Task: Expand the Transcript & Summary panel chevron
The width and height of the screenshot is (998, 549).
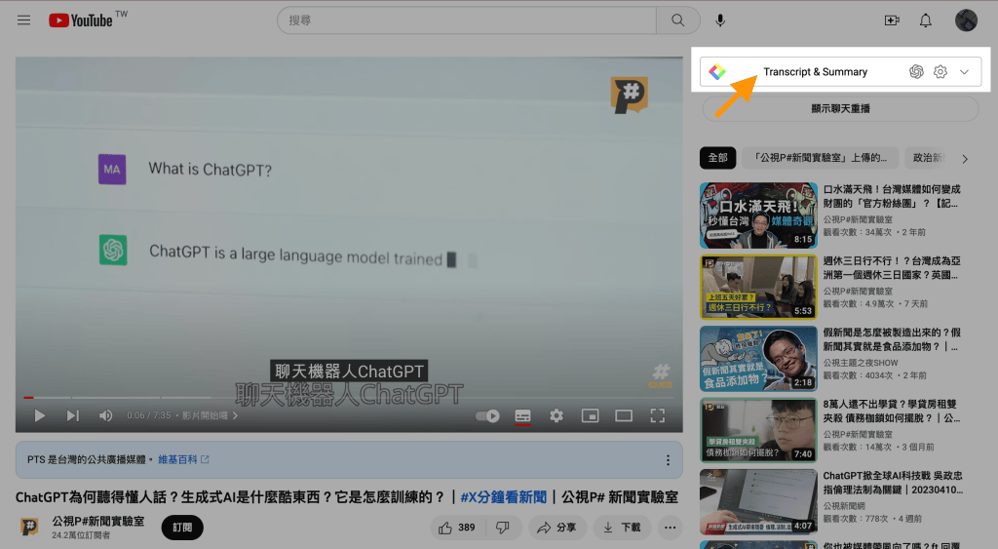Action: 964,72
